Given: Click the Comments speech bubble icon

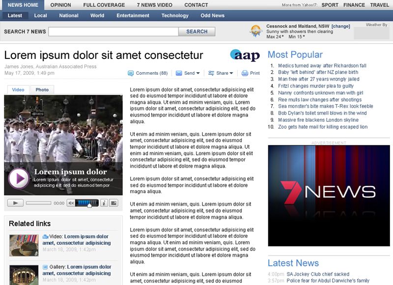Looking at the screenshot, I should click(131, 73).
